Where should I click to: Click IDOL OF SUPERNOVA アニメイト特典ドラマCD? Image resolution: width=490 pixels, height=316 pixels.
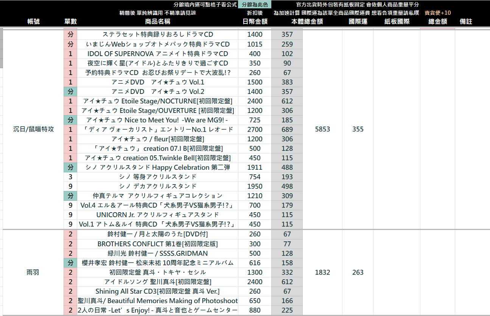pyautogui.click(x=157, y=53)
